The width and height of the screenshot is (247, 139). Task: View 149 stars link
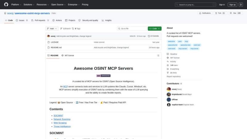[172, 65]
